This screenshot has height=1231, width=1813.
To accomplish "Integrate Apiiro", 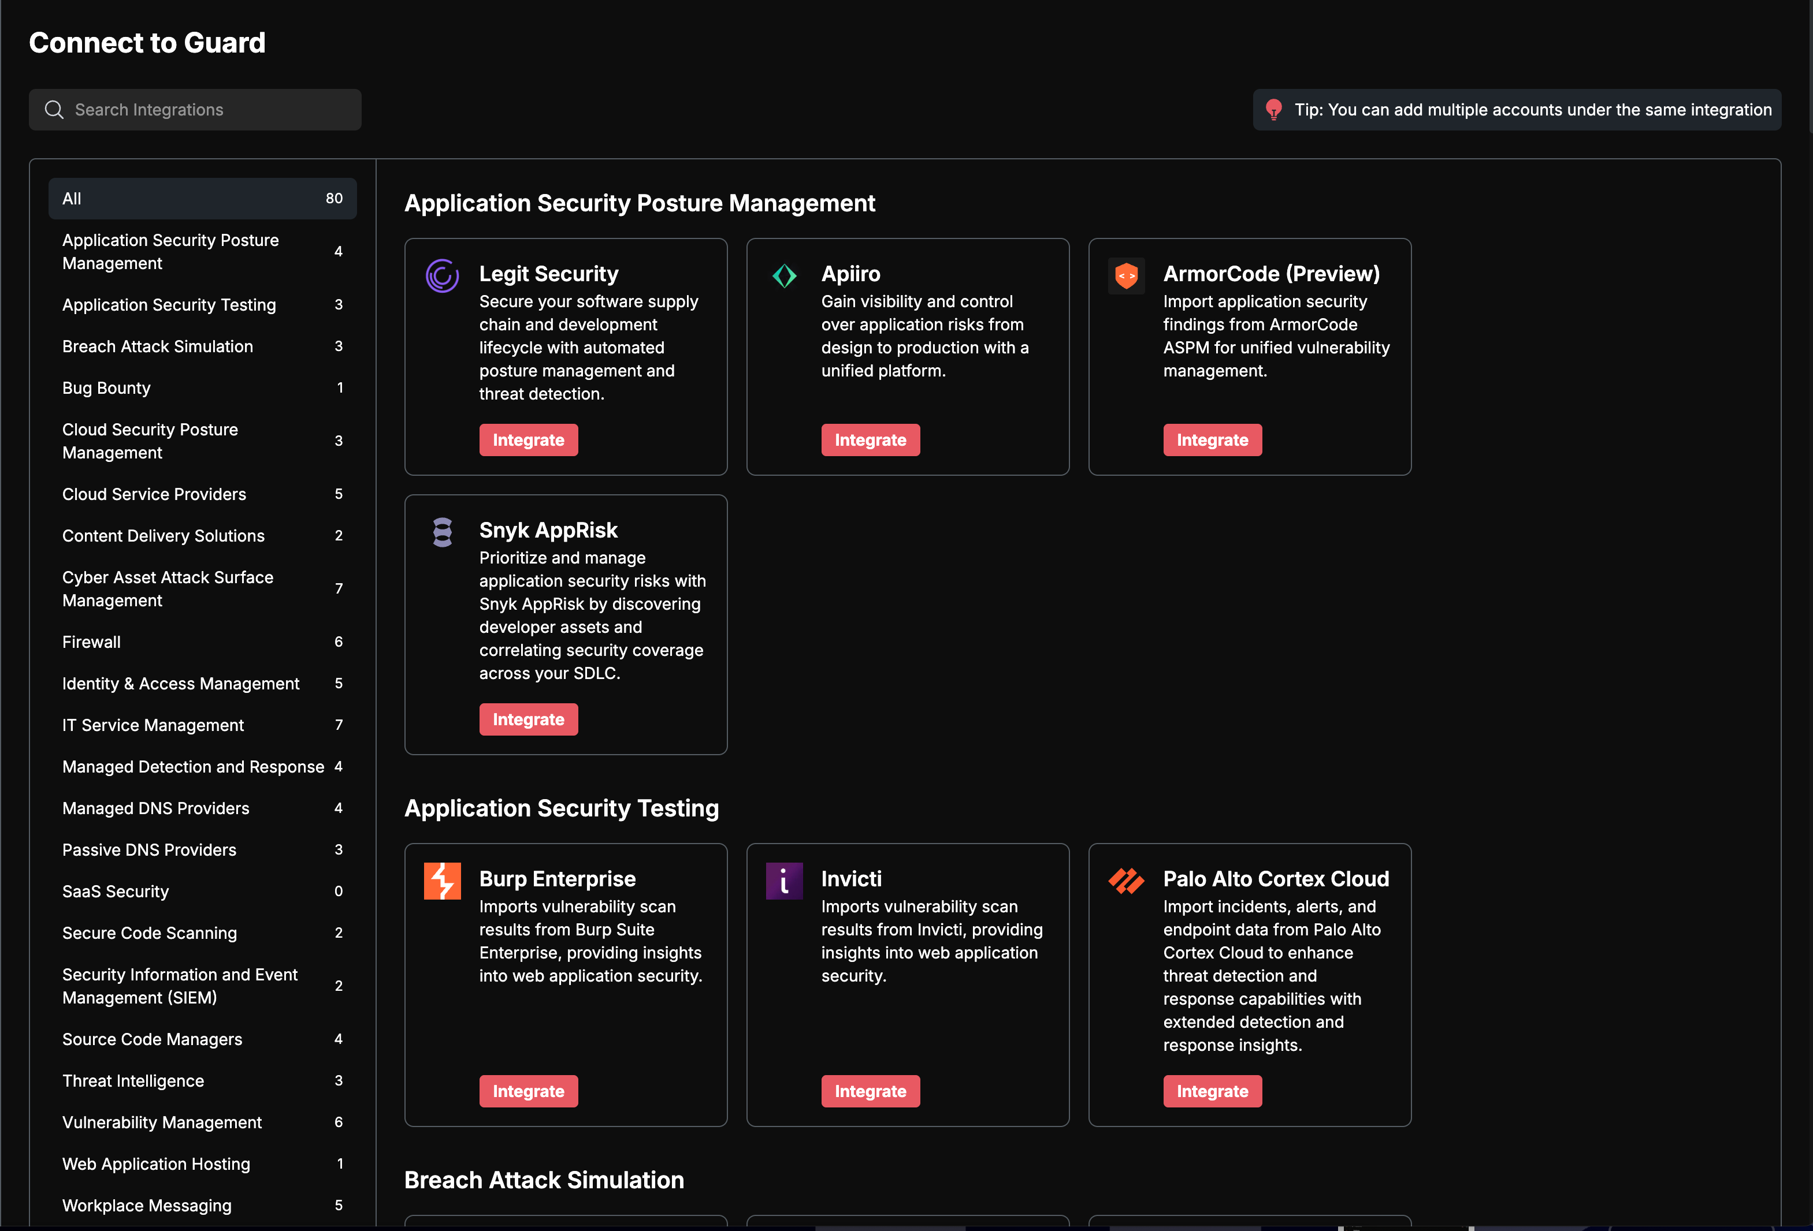I will click(870, 440).
